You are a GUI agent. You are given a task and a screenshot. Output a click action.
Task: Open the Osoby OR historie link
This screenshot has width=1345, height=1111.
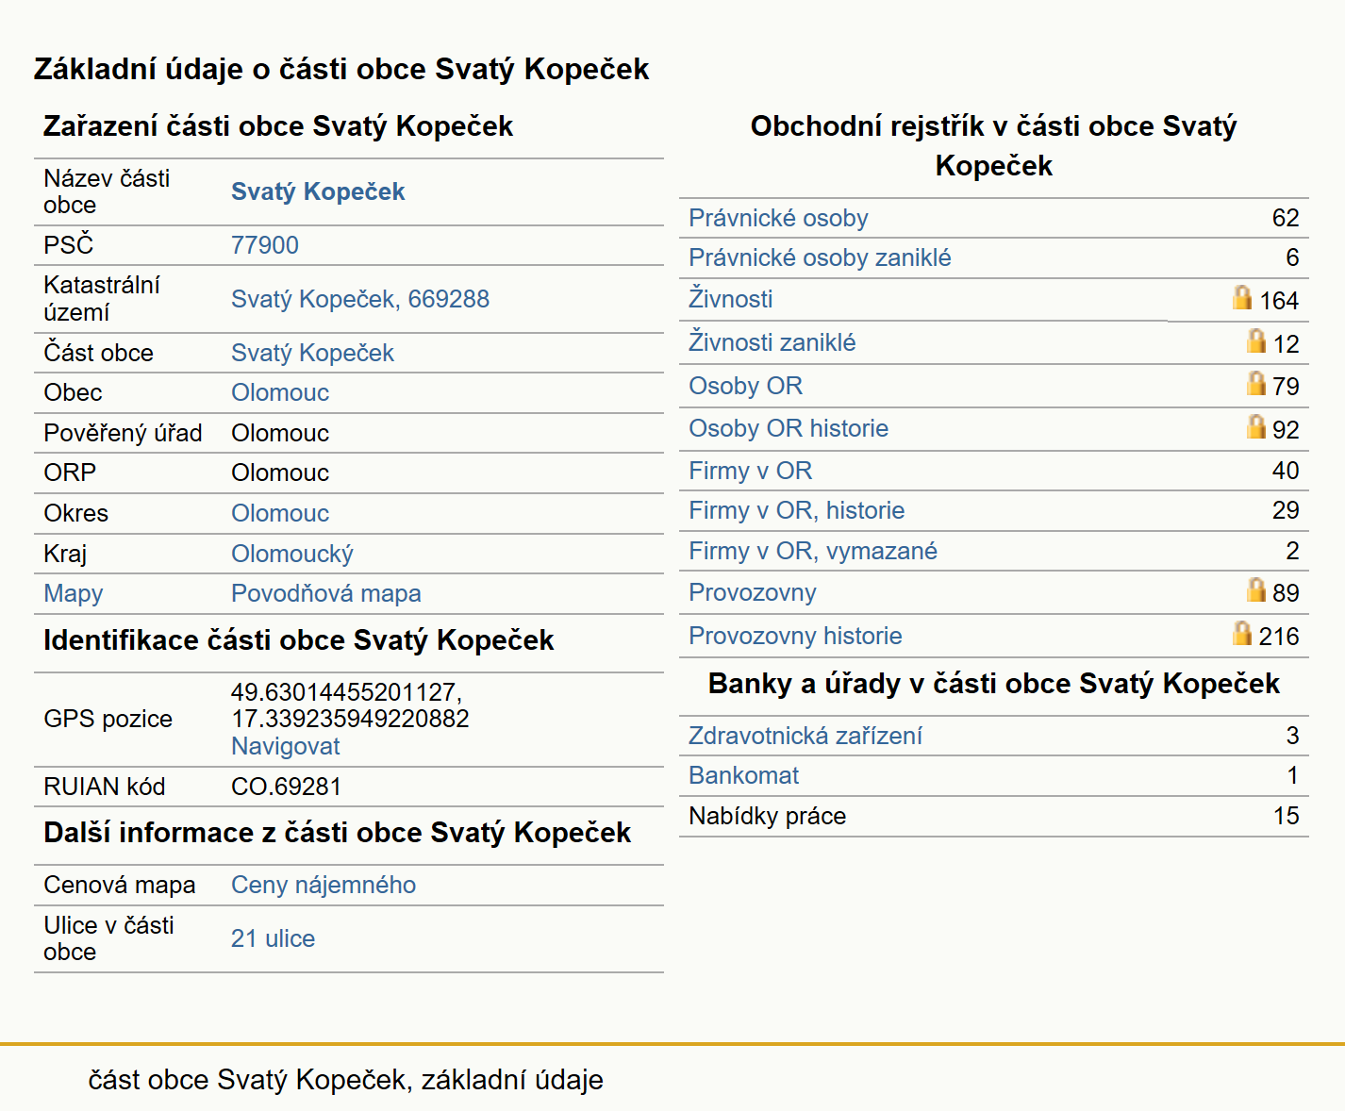[x=789, y=428]
